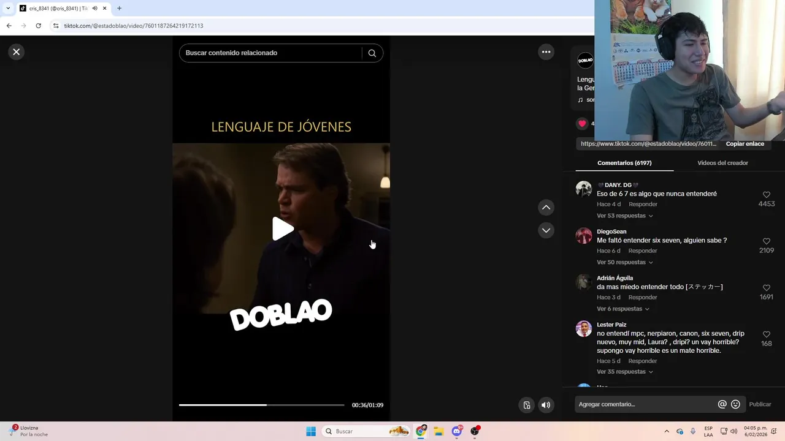Insert a mention with the @ icon
The height and width of the screenshot is (441, 785).
(722, 404)
